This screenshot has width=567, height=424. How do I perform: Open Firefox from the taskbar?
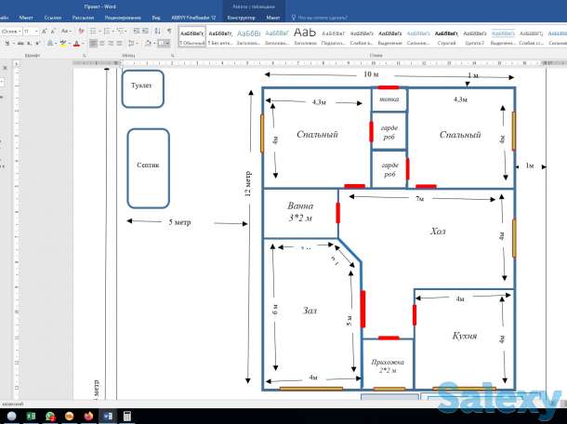pyautogui.click(x=88, y=416)
